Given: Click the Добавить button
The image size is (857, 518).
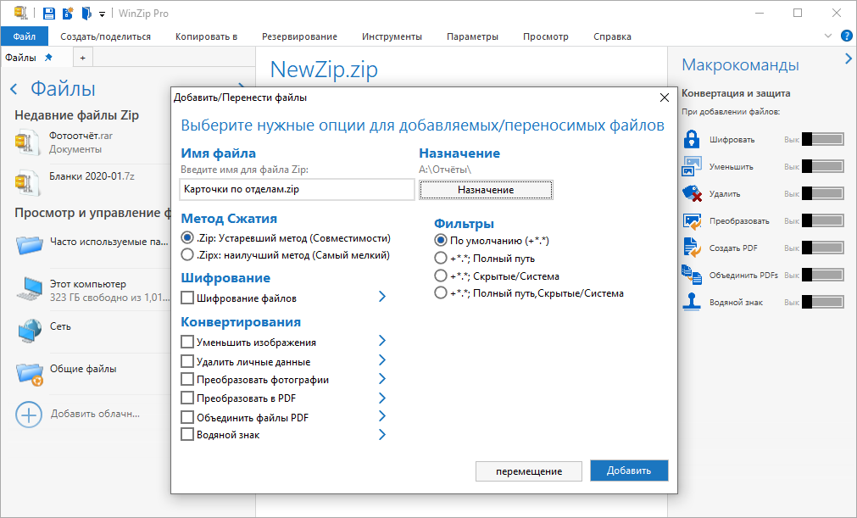Looking at the screenshot, I should coord(629,471).
